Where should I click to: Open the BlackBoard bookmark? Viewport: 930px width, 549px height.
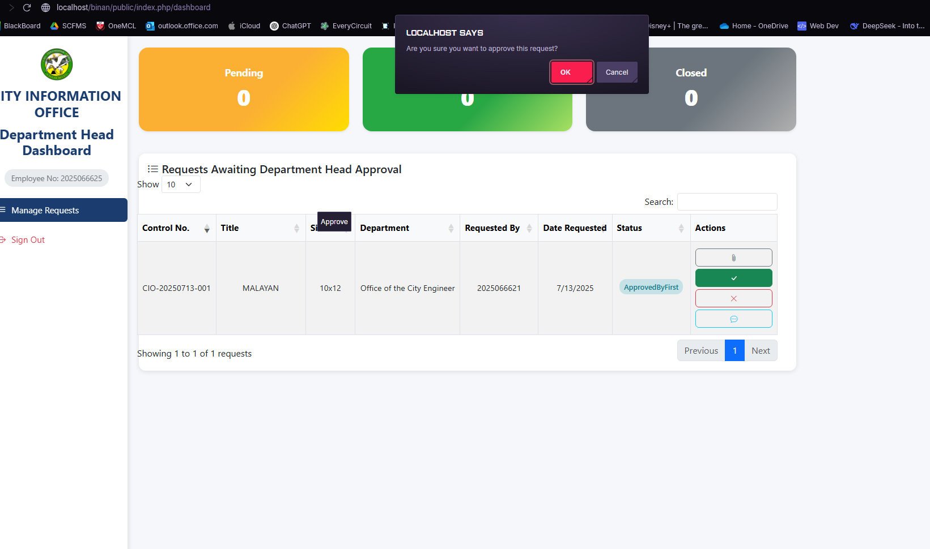click(x=21, y=26)
